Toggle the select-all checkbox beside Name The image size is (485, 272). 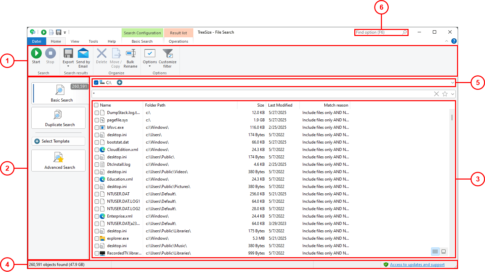[96, 105]
